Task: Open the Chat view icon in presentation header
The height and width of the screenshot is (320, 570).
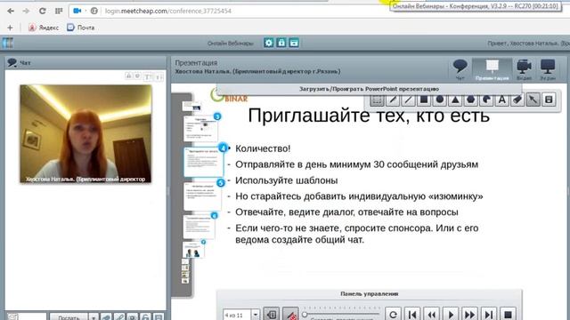Action: [460, 69]
